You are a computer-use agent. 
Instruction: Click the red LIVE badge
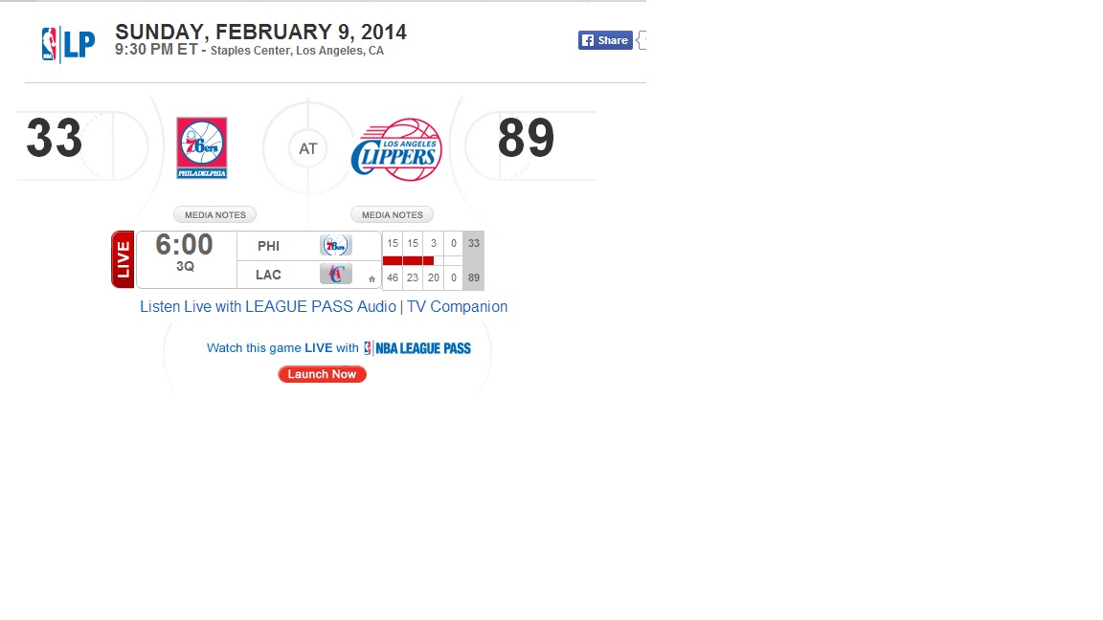click(x=123, y=259)
